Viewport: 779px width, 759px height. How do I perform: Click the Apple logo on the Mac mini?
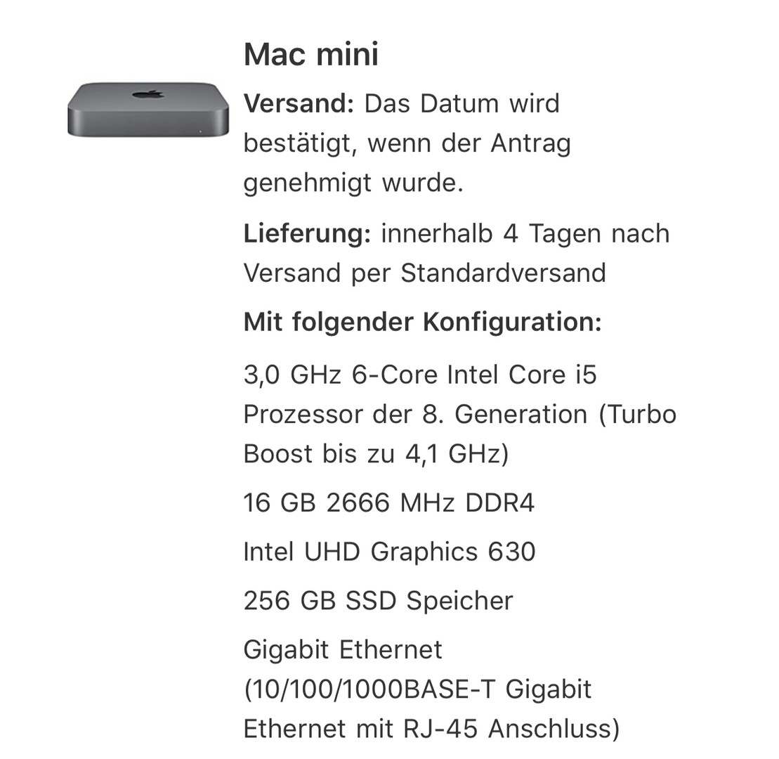pos(148,94)
